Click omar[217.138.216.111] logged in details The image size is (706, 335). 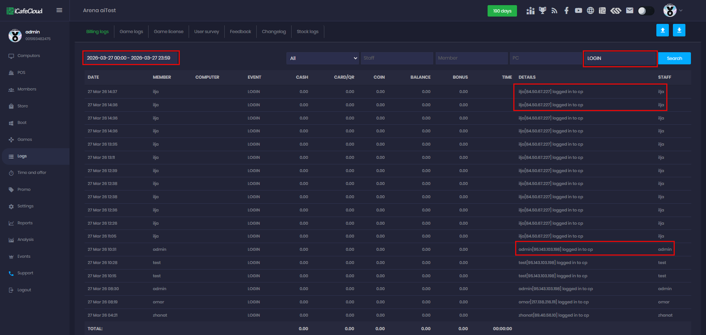[553, 302]
